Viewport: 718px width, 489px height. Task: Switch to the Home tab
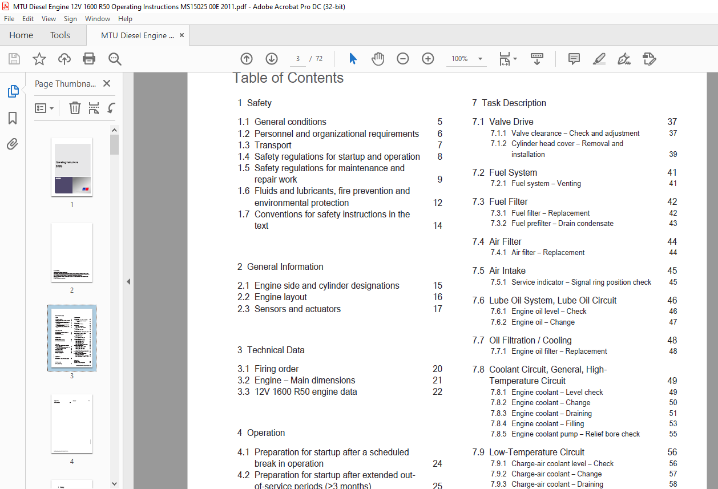[x=21, y=35]
